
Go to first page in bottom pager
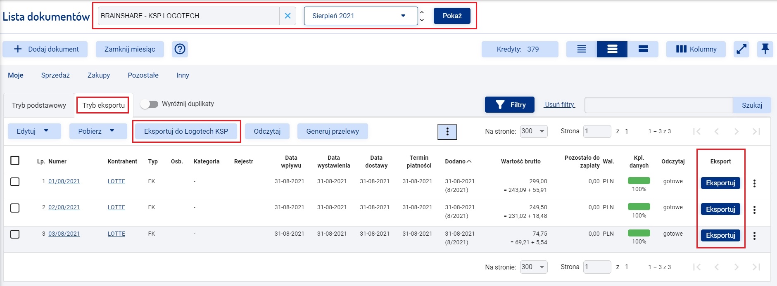pos(697,267)
